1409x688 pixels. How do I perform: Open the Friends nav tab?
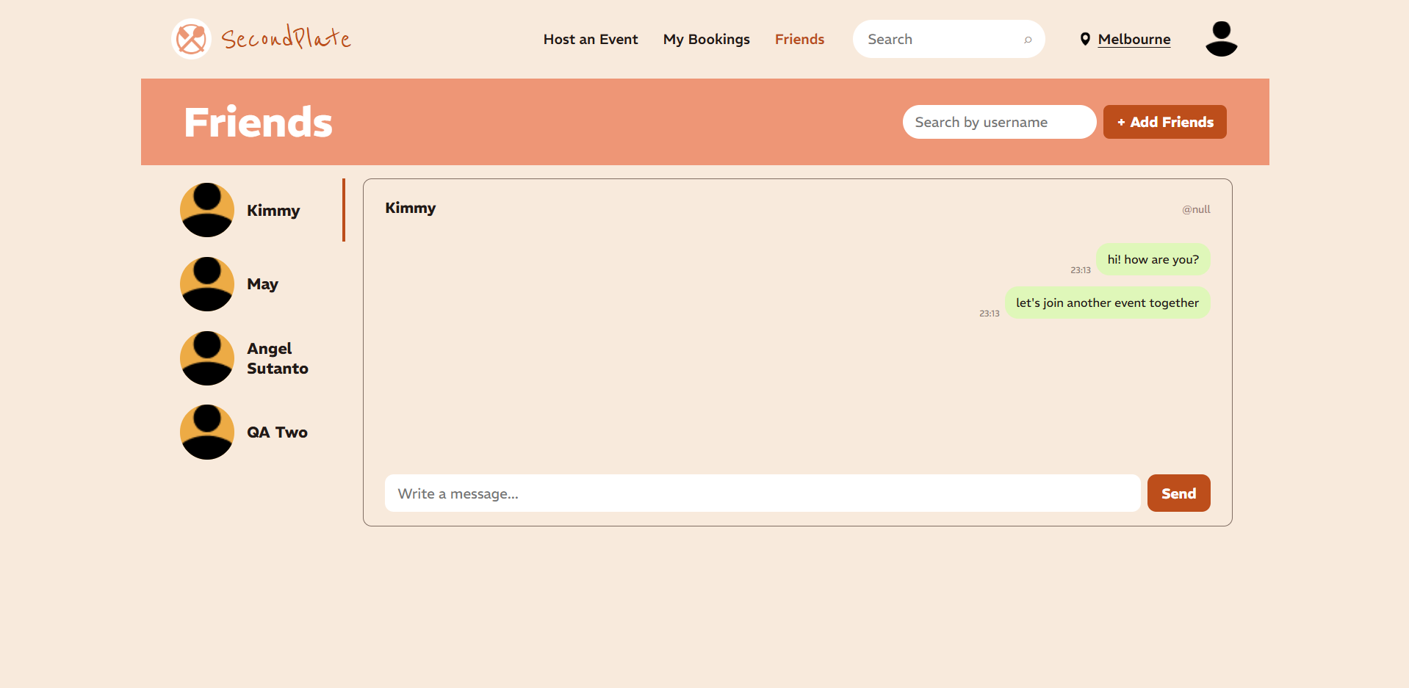(x=799, y=39)
